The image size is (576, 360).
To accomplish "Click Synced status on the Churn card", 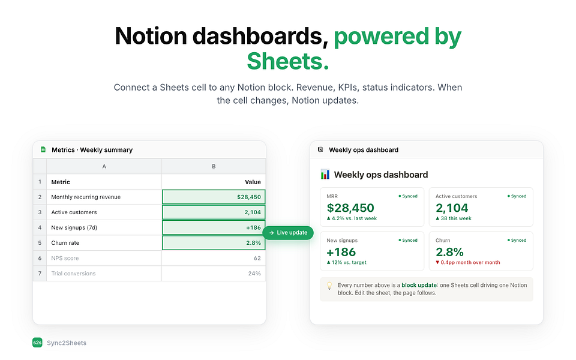I will [517, 240].
